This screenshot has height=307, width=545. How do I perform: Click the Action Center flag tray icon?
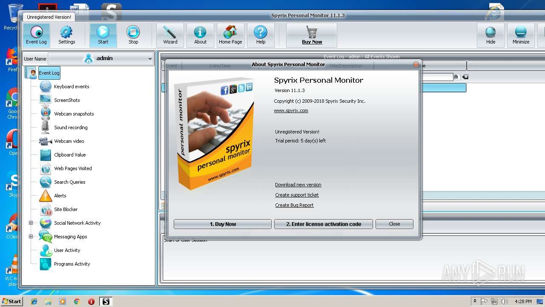click(484, 301)
